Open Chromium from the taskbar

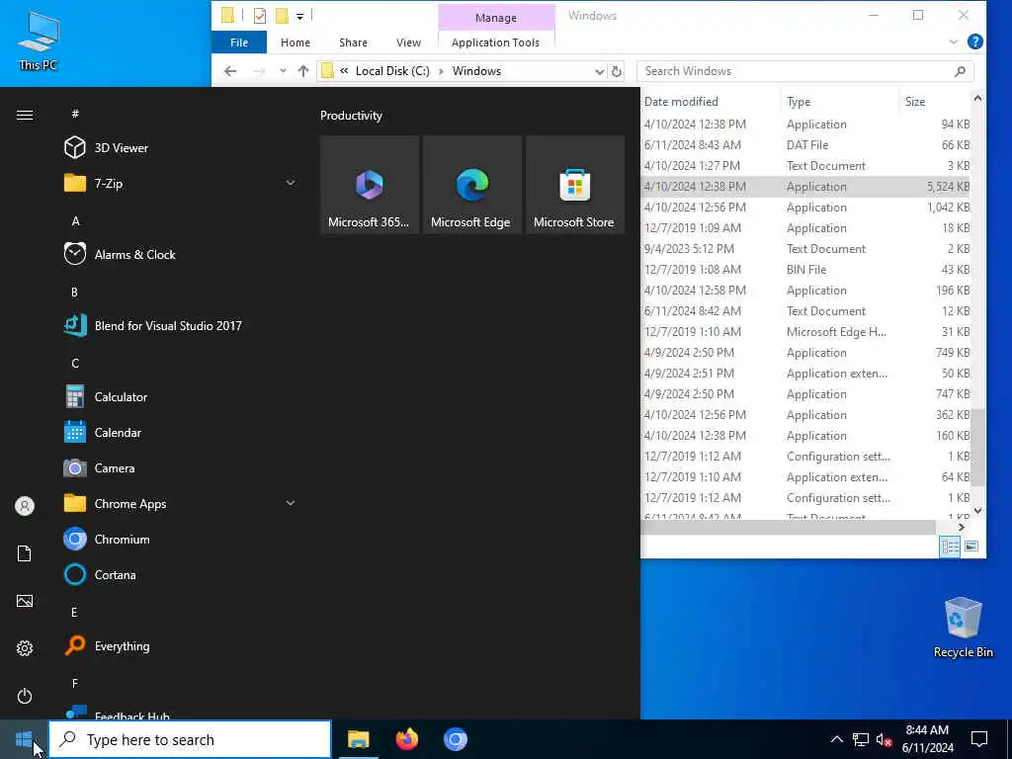455,739
